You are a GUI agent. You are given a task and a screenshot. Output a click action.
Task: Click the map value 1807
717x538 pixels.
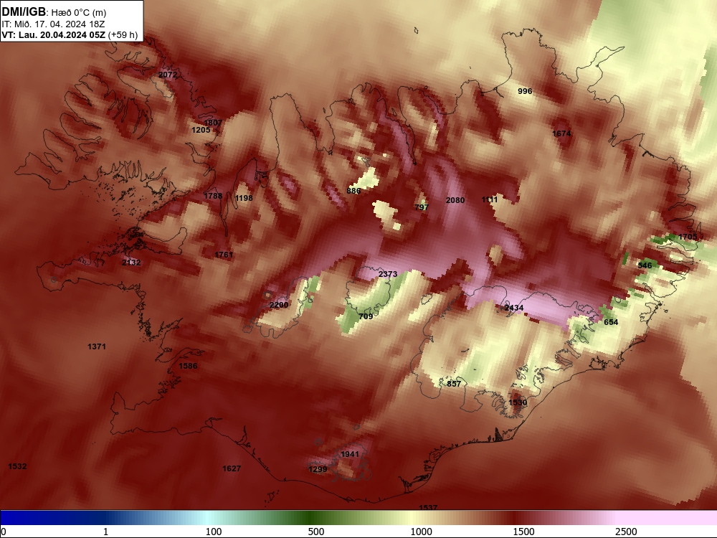pos(213,123)
